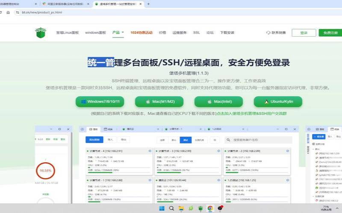342x213 pixels.
Task: Open taskbar search magnifier
Action: tap(172, 208)
